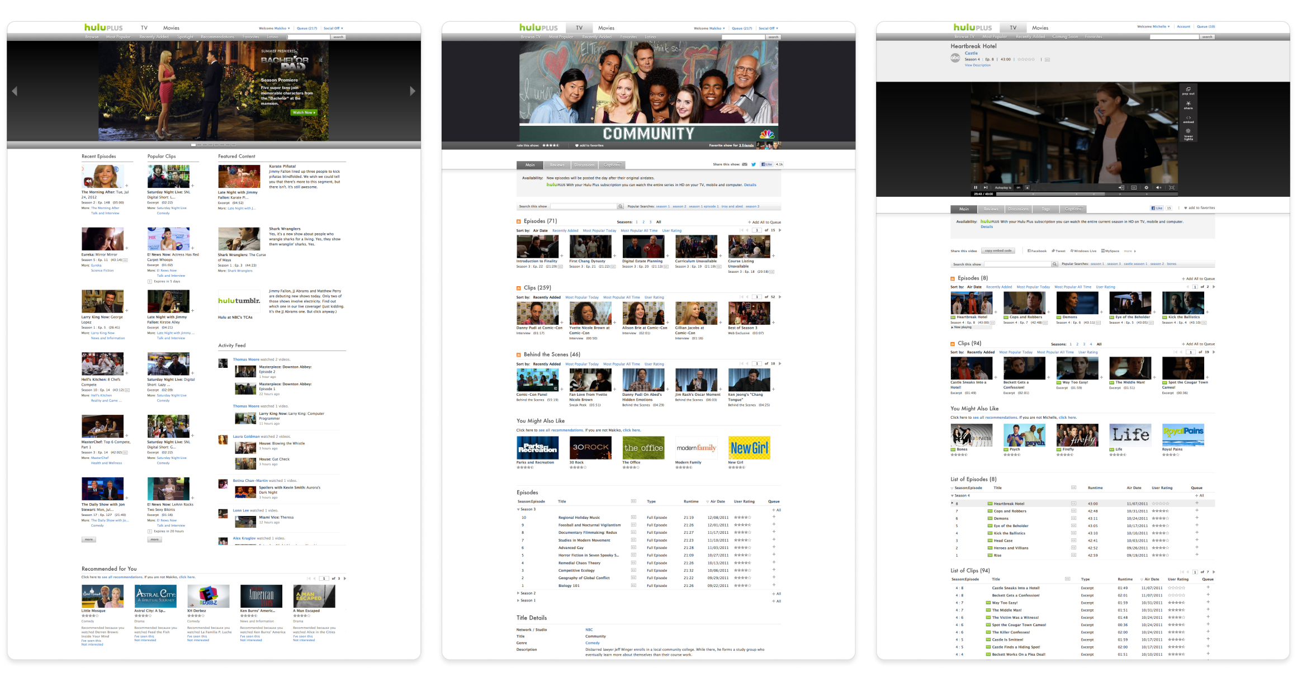Click the copy embed code button

(998, 251)
